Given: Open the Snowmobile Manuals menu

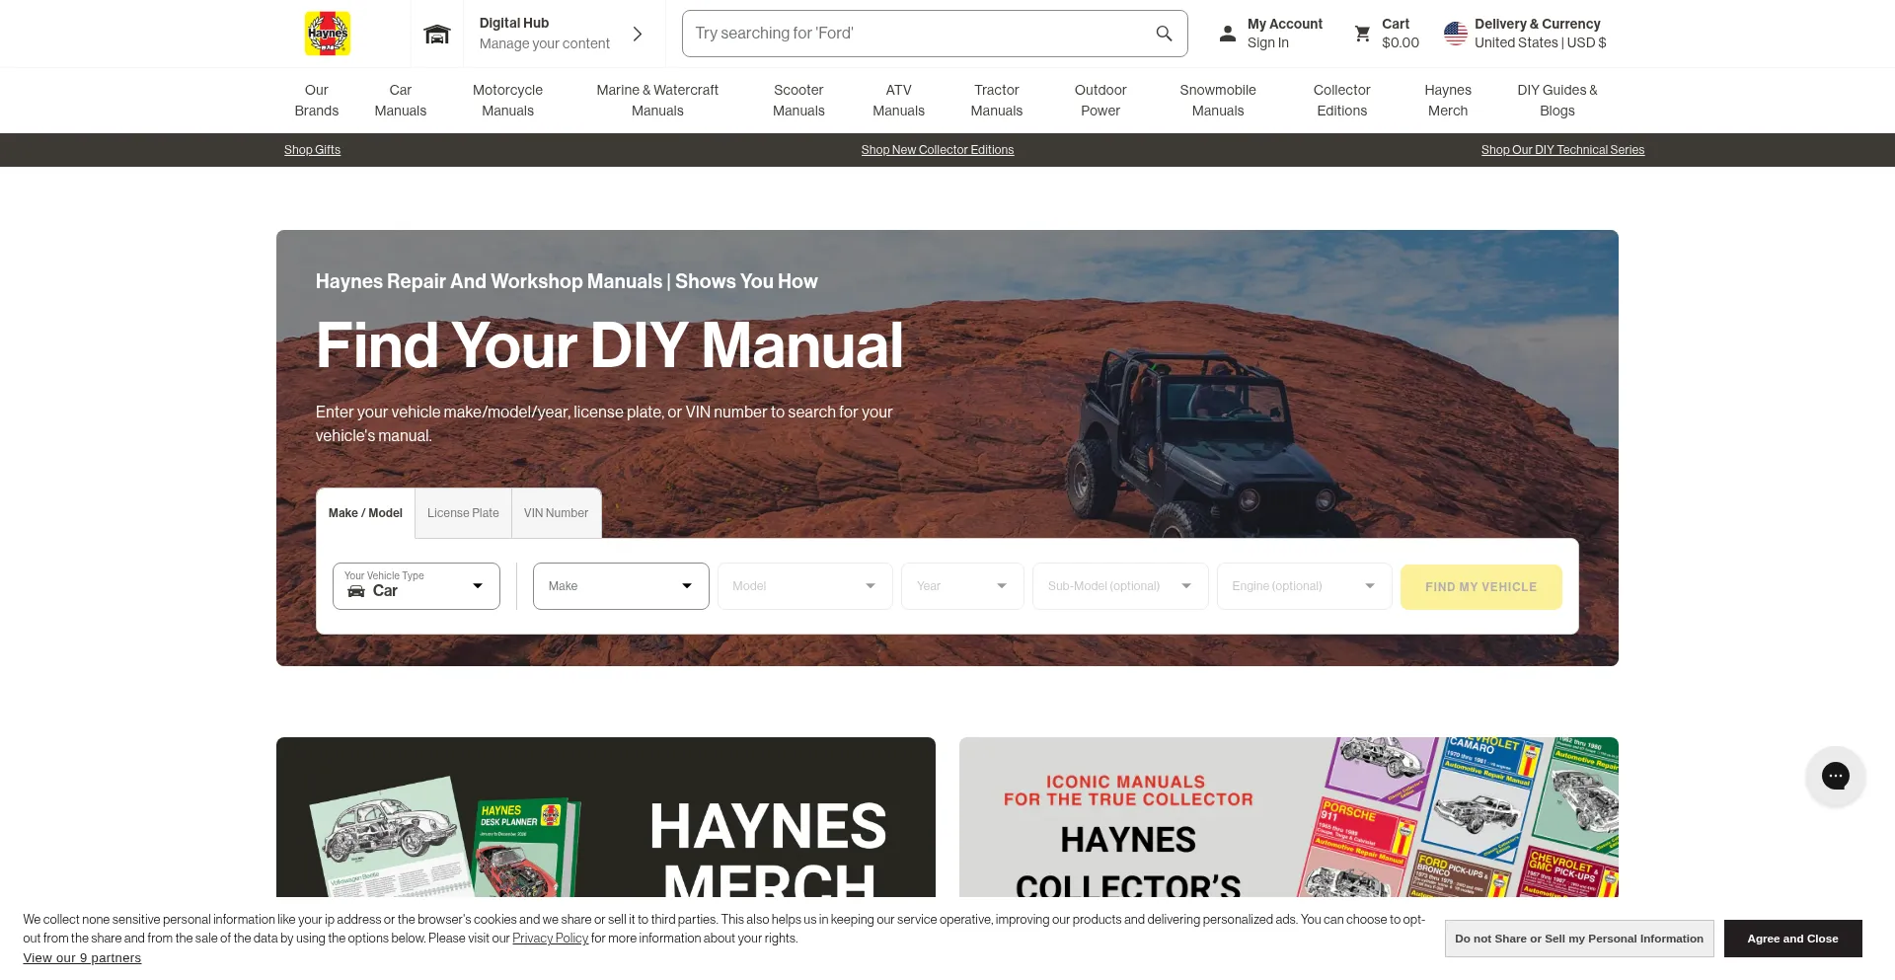Looking at the screenshot, I should click(x=1218, y=101).
